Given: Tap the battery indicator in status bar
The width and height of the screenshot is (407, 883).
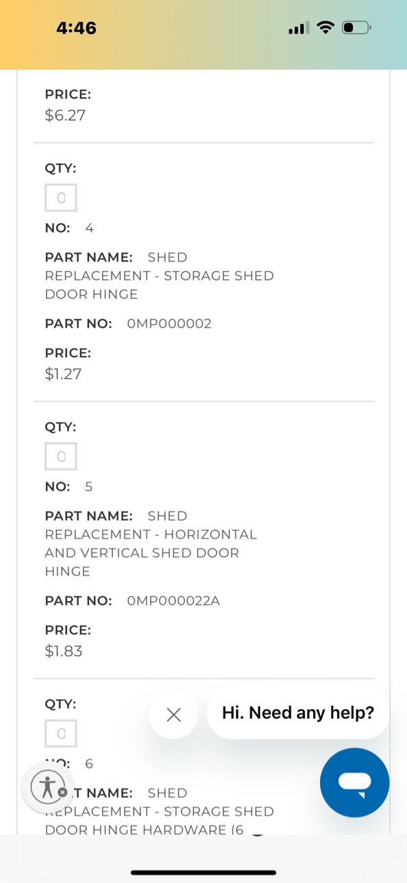Looking at the screenshot, I should [356, 28].
